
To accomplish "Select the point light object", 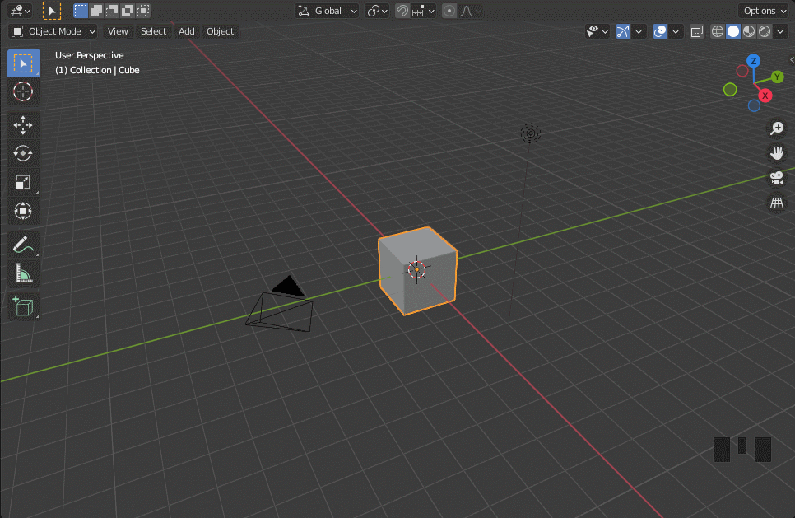I will [x=530, y=133].
